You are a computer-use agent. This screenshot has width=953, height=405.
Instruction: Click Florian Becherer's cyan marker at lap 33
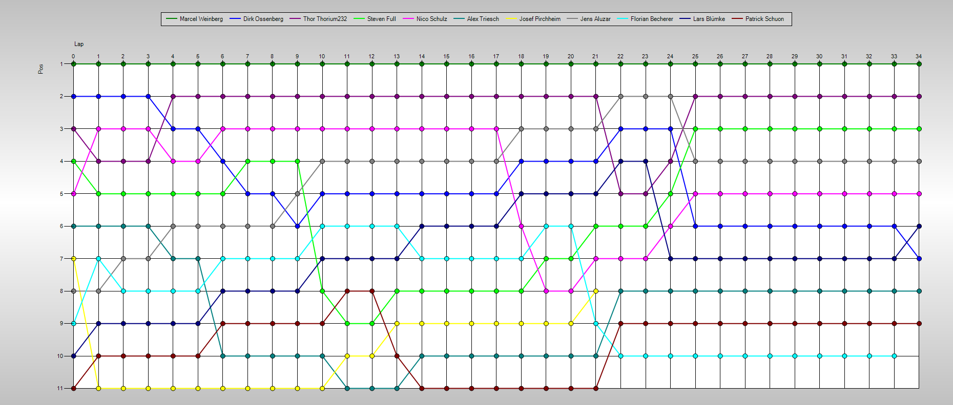click(x=894, y=356)
